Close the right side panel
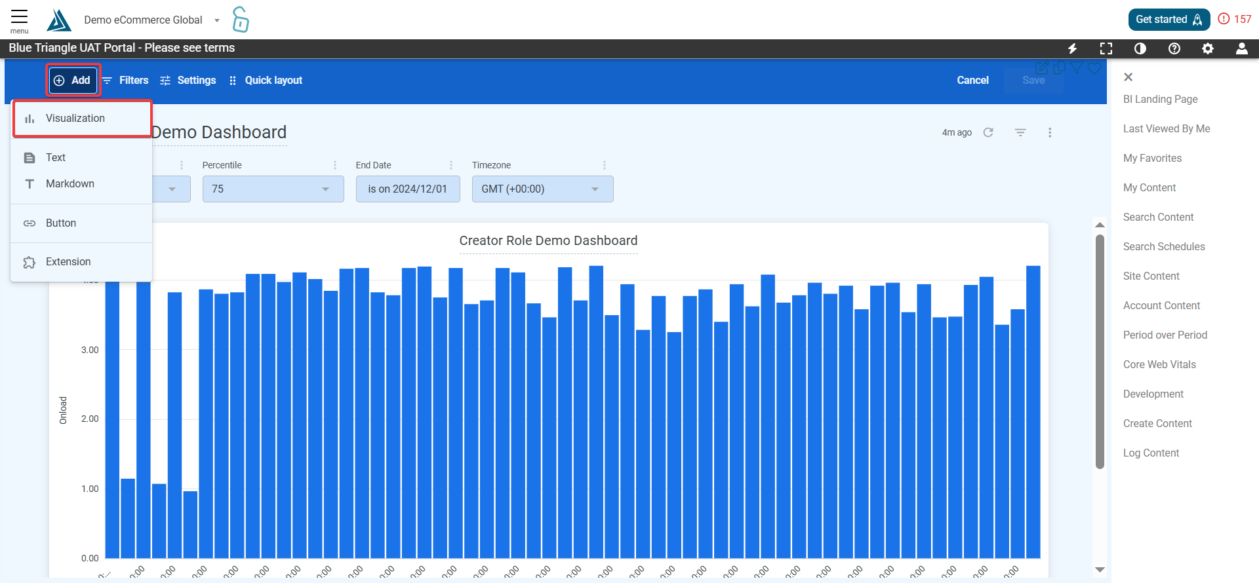 1128,77
